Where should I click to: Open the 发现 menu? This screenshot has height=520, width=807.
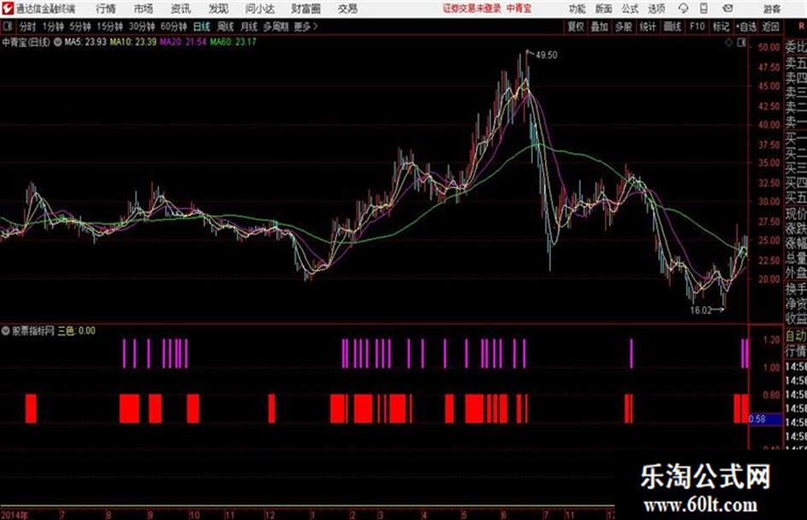(219, 9)
